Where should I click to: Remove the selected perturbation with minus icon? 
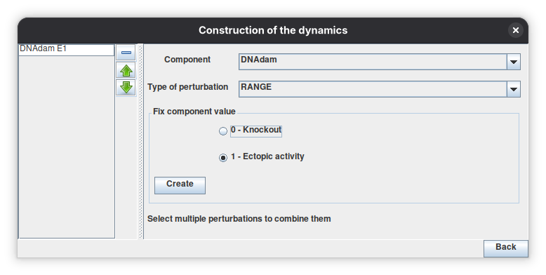[x=126, y=53]
